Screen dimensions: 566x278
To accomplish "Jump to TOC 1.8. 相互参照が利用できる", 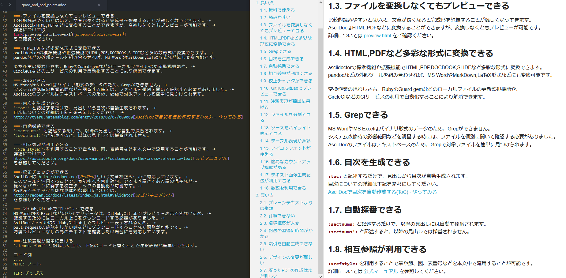I will 286,73.
